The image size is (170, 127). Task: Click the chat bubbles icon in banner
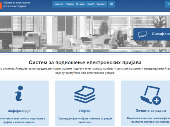click(x=142, y=34)
